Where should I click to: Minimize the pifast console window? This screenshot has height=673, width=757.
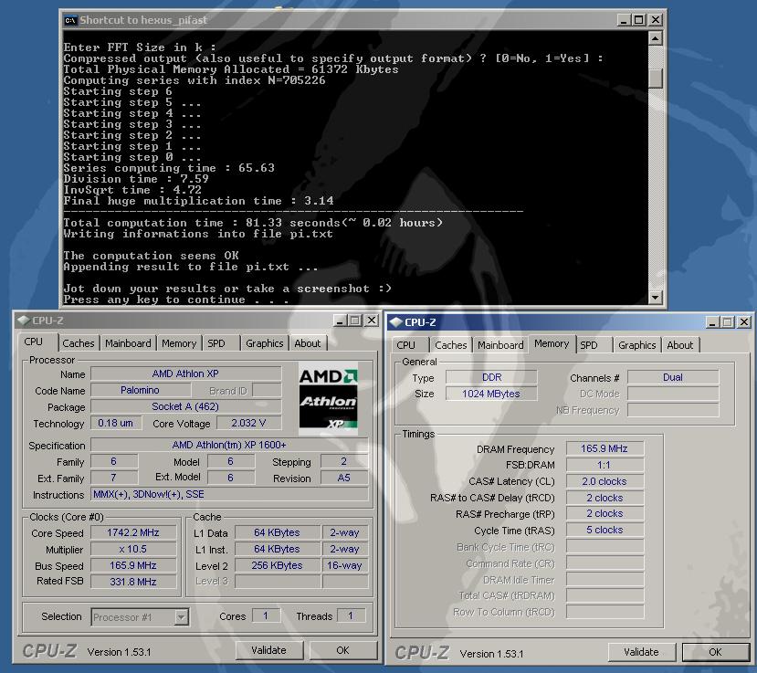(624, 20)
